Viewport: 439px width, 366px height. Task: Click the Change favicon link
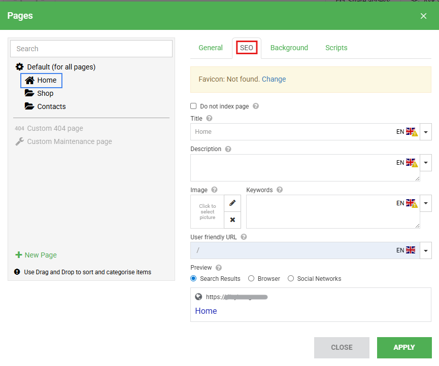(x=274, y=79)
